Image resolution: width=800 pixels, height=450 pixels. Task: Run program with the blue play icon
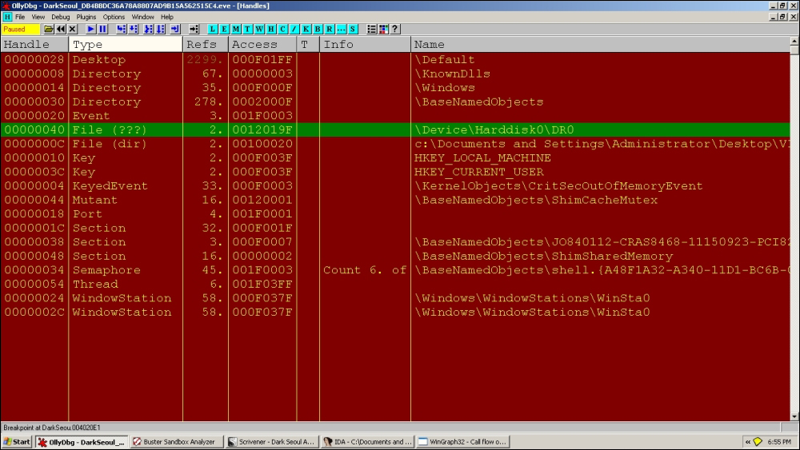91,29
